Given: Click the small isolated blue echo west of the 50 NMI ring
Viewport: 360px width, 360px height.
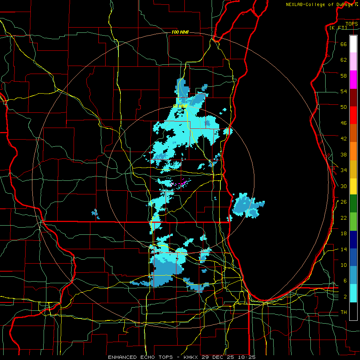Looking at the screenshot, I should pos(96,214).
